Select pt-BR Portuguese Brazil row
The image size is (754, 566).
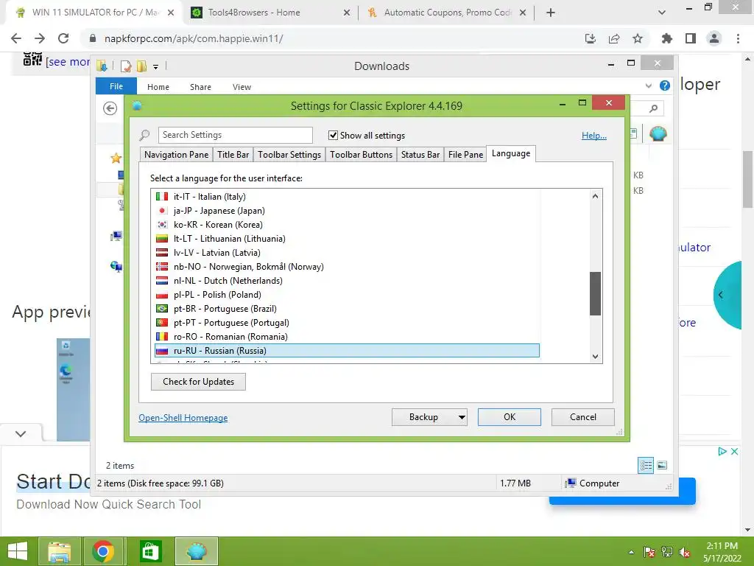coord(347,308)
